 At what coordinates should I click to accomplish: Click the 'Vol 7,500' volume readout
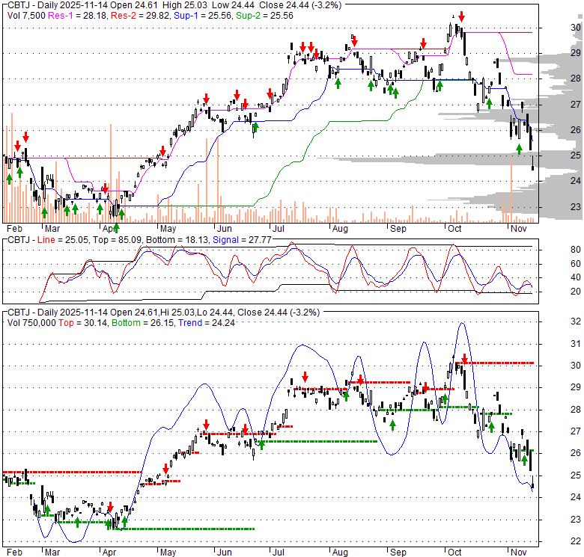pyautogui.click(x=26, y=16)
